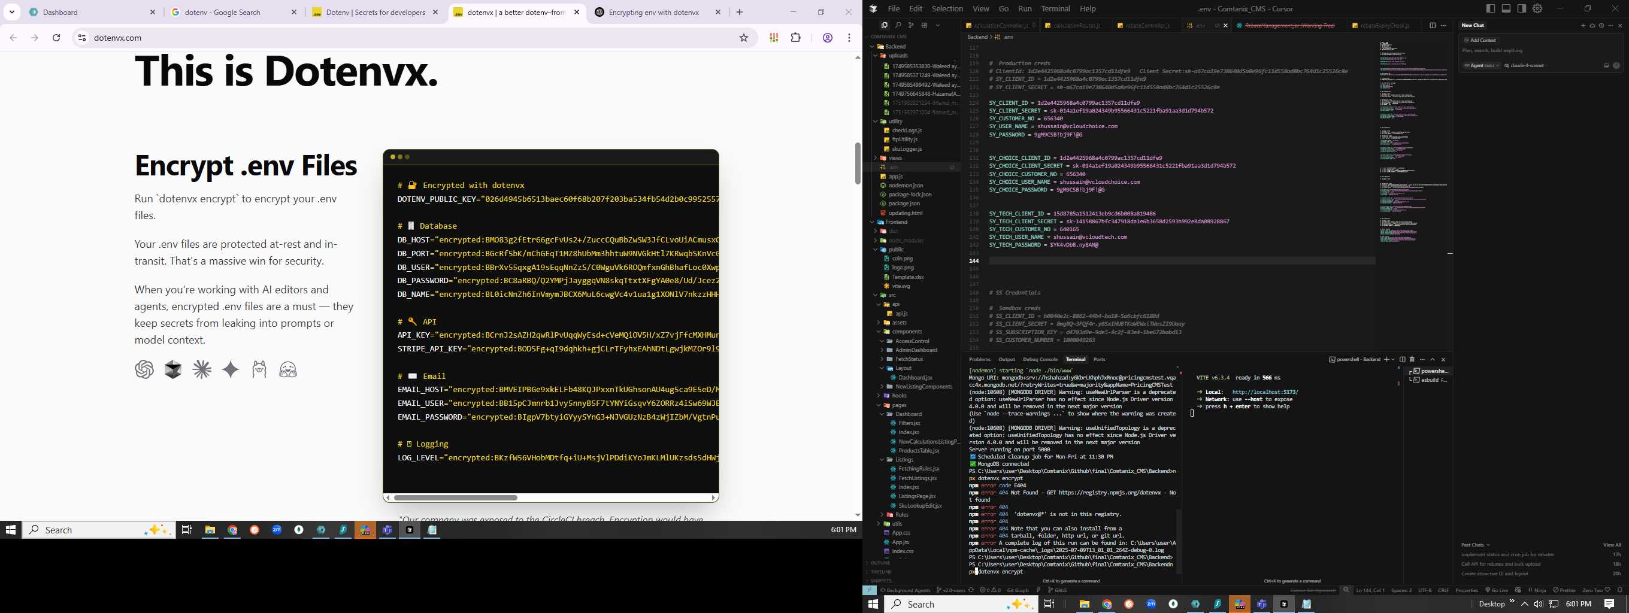Click Prettier status bar item

[x=1564, y=590]
